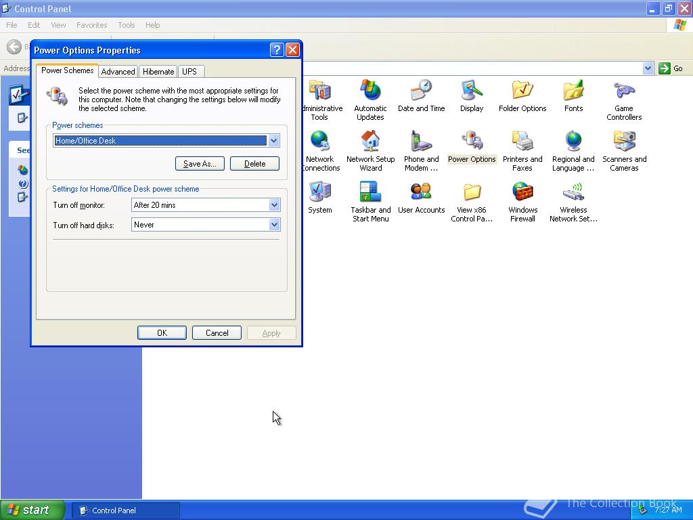693x520 pixels.
Task: Close the Power Options Properties dialog
Action: pos(292,50)
